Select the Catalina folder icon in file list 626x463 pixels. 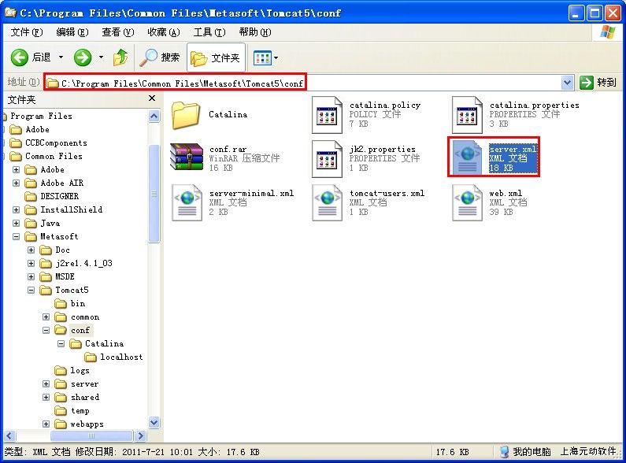pos(187,114)
